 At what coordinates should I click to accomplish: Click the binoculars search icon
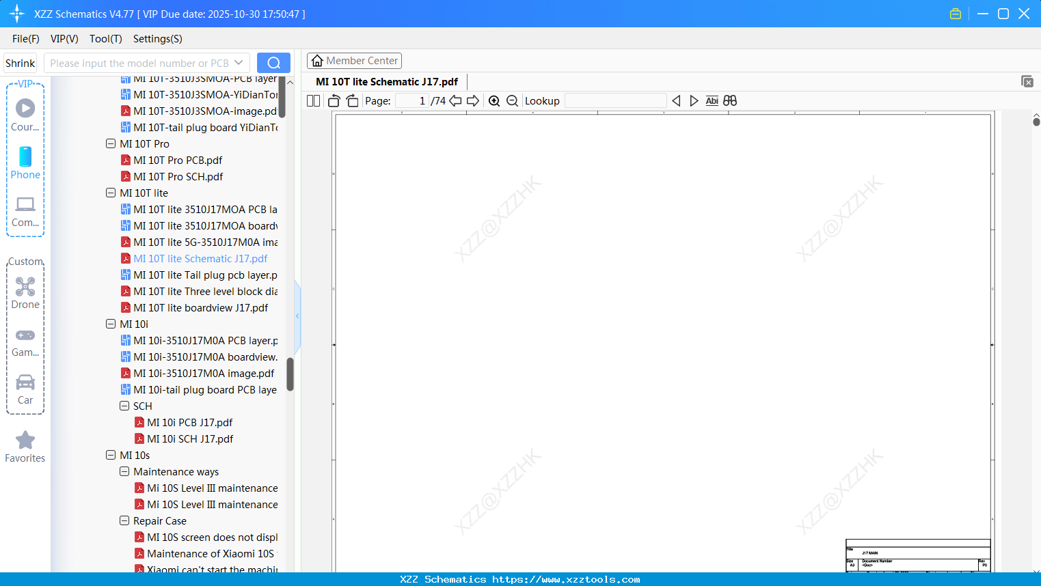[730, 101]
